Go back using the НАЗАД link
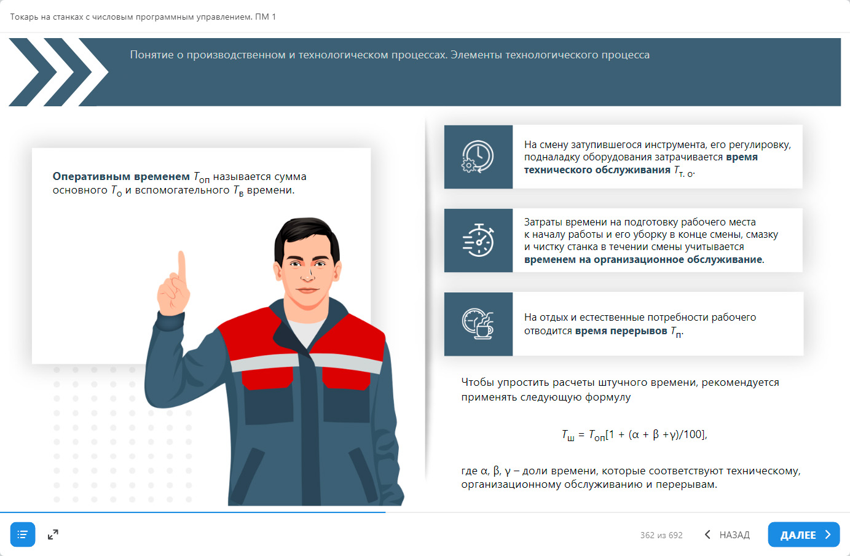850x556 pixels. (x=734, y=535)
